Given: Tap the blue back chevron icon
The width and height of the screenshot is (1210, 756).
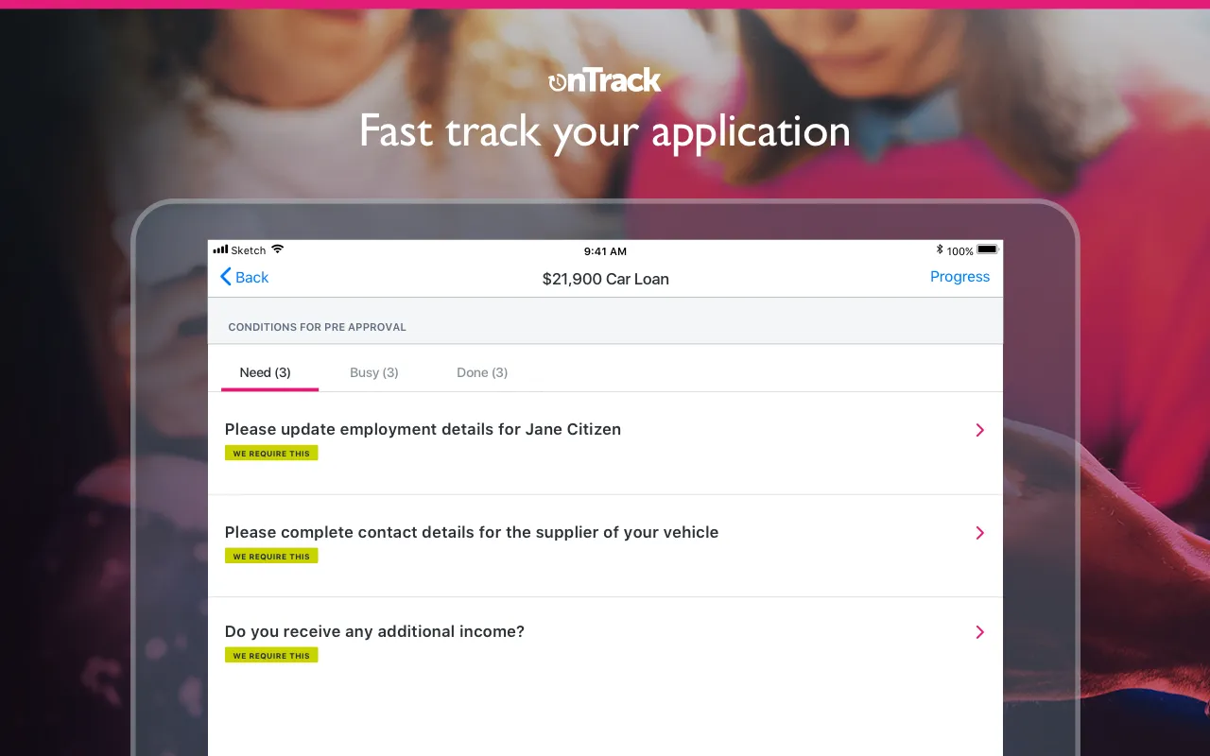Looking at the screenshot, I should pos(226,277).
